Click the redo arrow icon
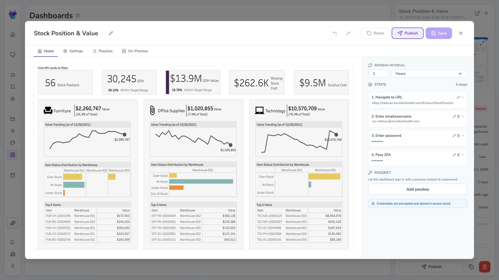This screenshot has height=280, width=499. coord(349,33)
